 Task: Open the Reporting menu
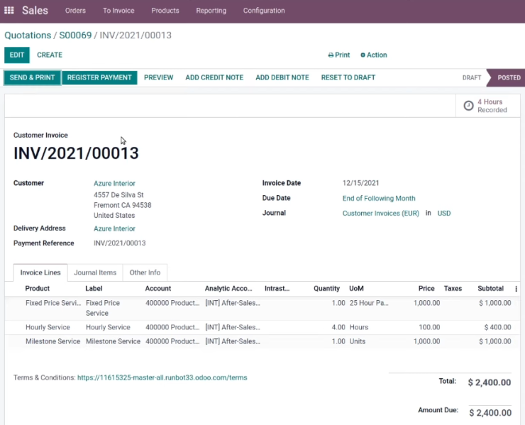211,11
